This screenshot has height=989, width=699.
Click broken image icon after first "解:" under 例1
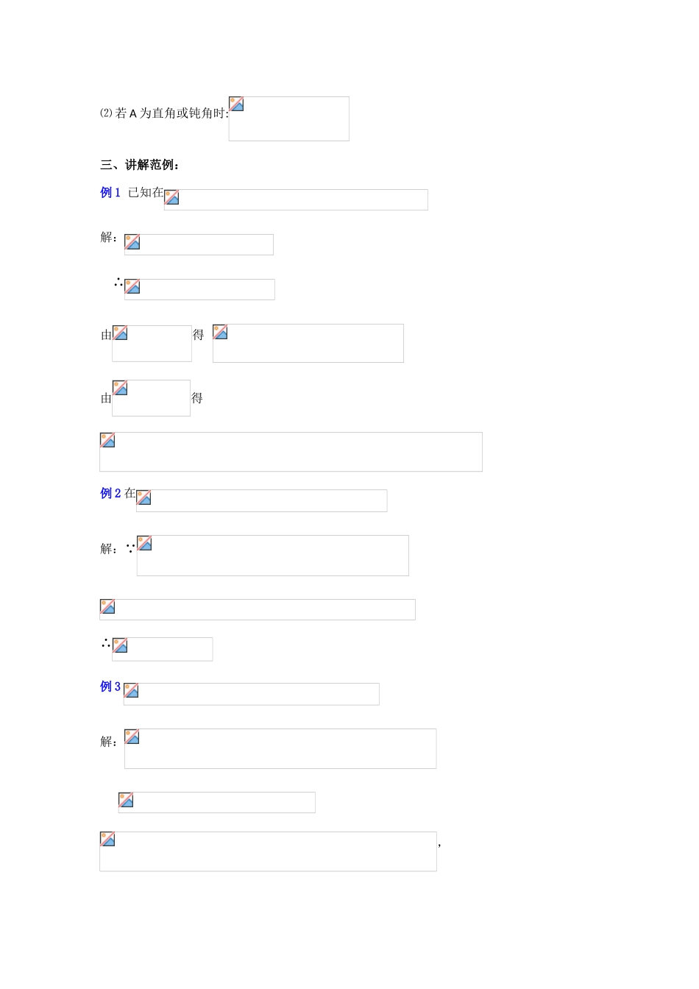(132, 242)
